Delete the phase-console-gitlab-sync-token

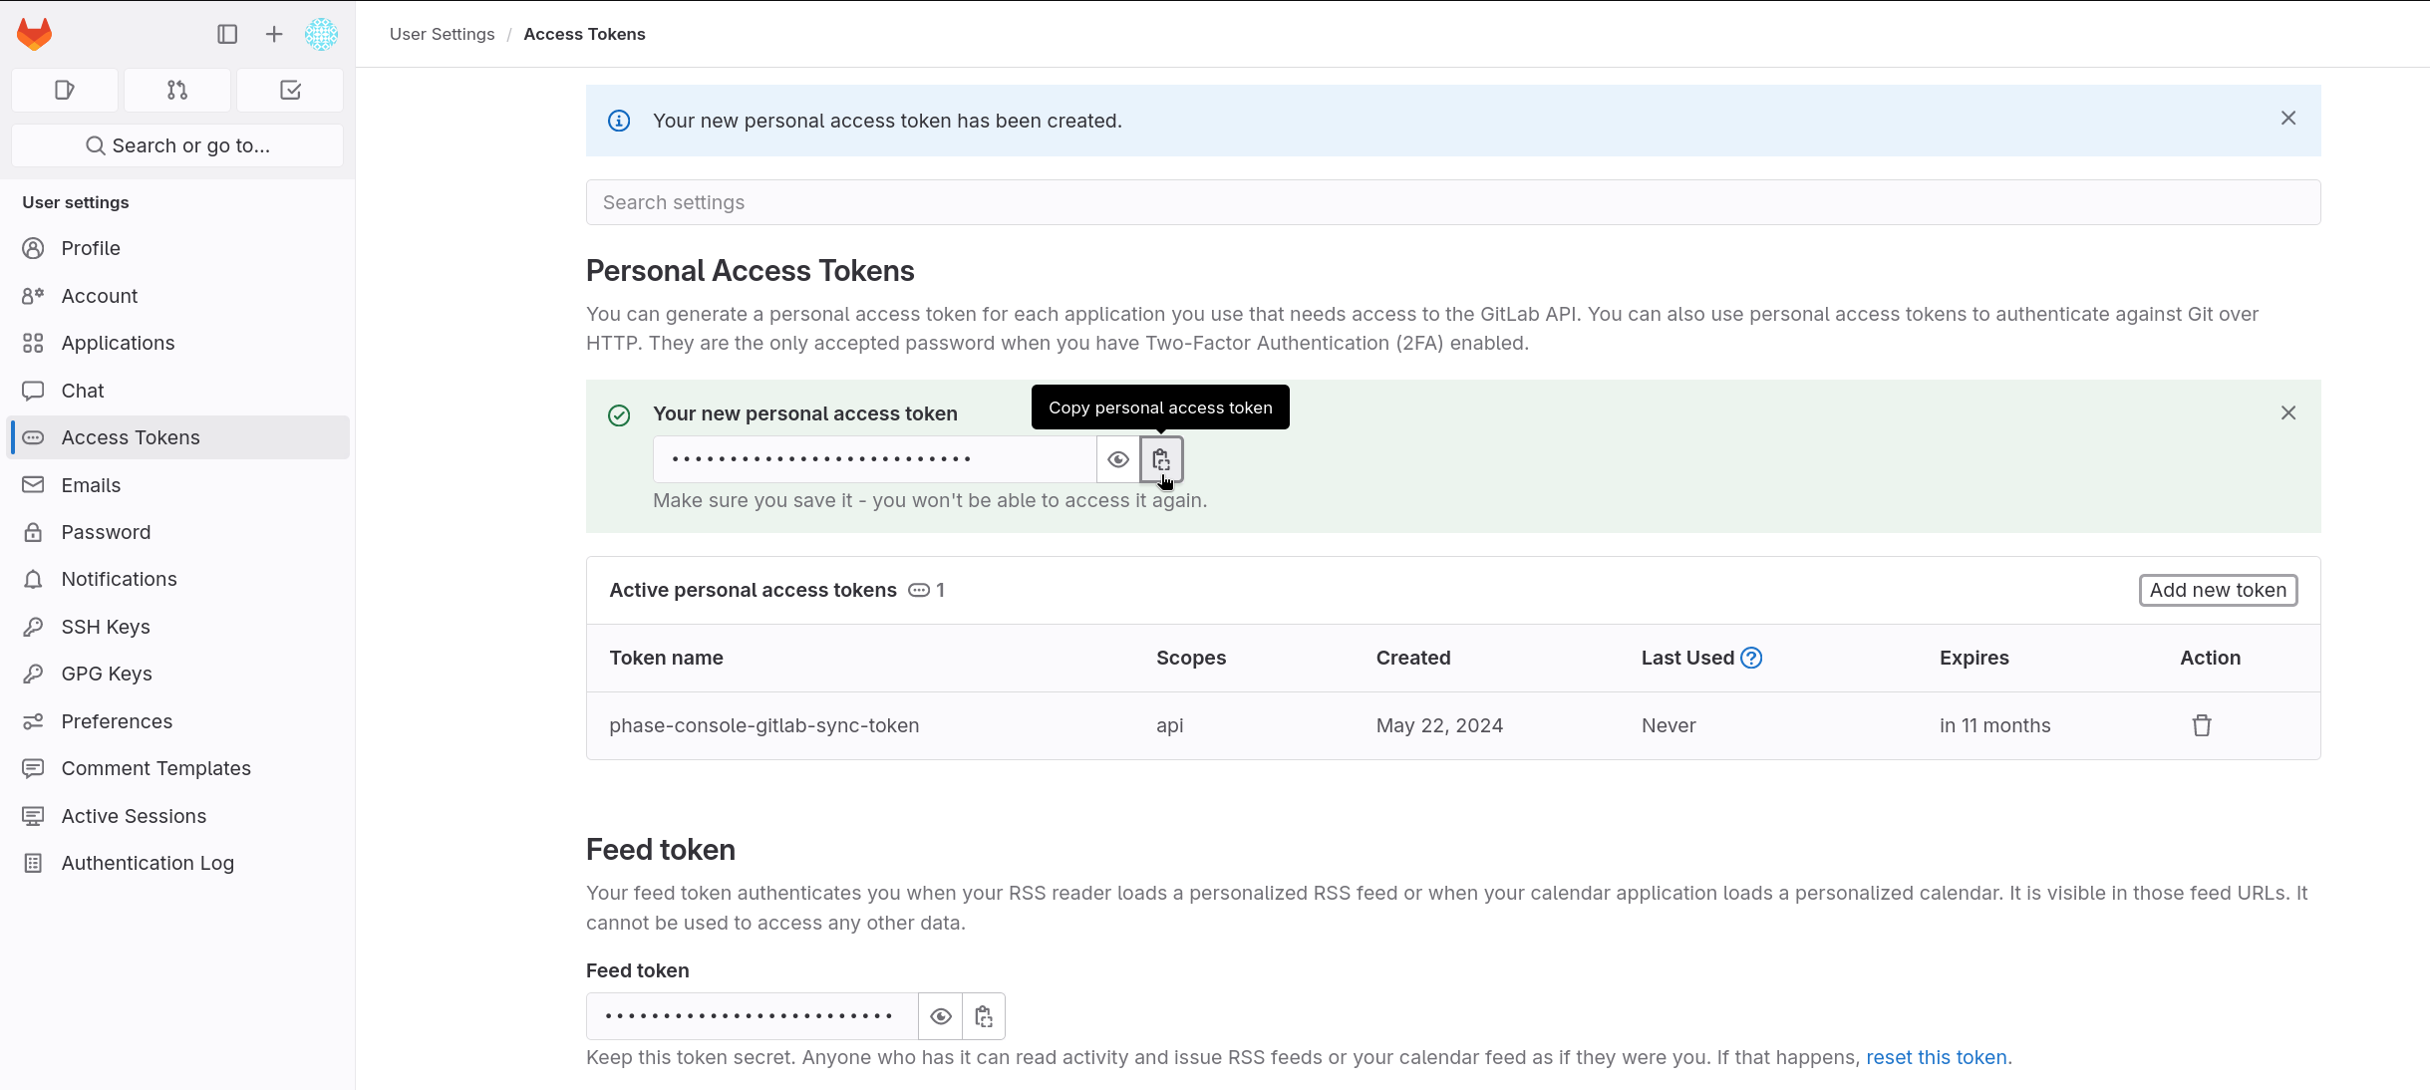[2201, 725]
